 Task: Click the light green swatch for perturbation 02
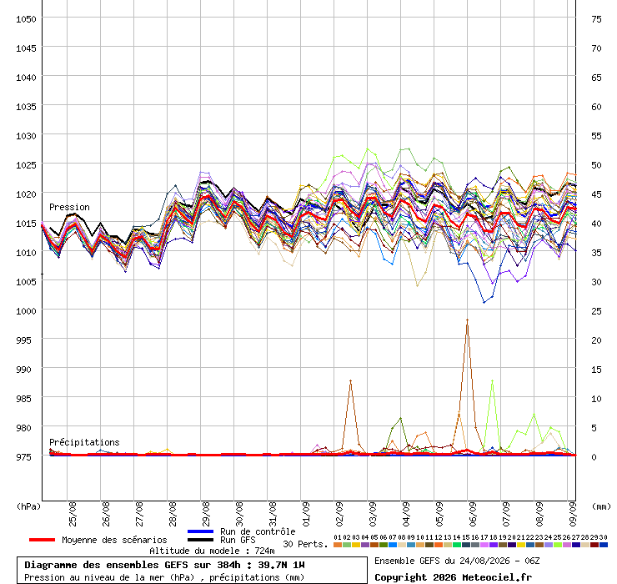(x=347, y=545)
